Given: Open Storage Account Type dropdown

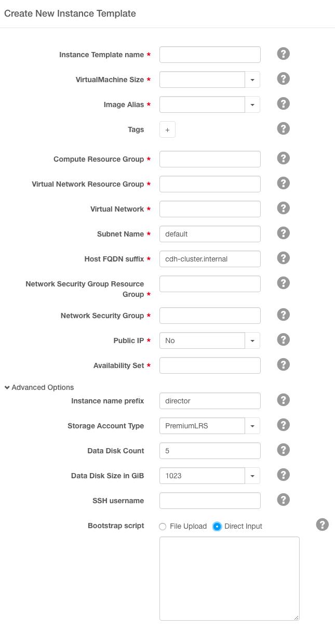Looking at the screenshot, I should [x=252, y=426].
